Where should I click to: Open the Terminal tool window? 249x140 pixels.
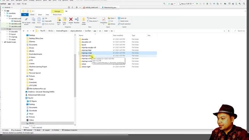click(28, 130)
